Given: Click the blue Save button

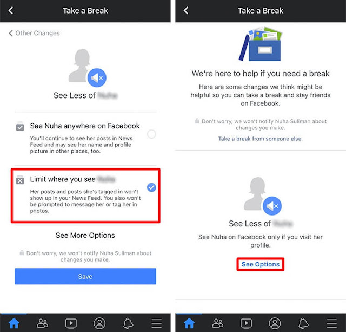Looking at the screenshot, I should tap(85, 276).
